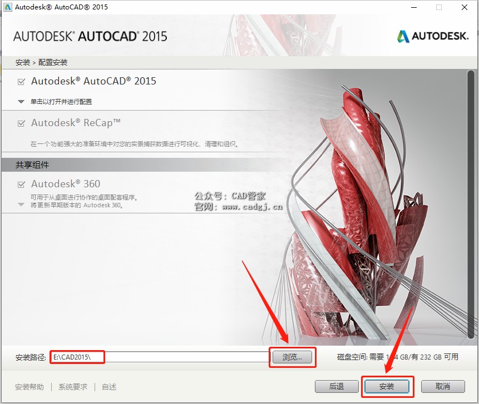Click the 可用于从桌面进行协作 description line
Screen dimensions: 479x404
[84, 197]
